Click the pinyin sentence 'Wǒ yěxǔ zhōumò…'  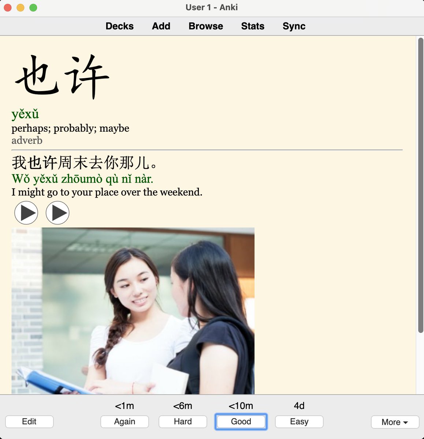tap(82, 179)
